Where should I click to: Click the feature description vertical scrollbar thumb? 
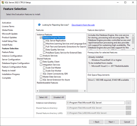point(133,40)
